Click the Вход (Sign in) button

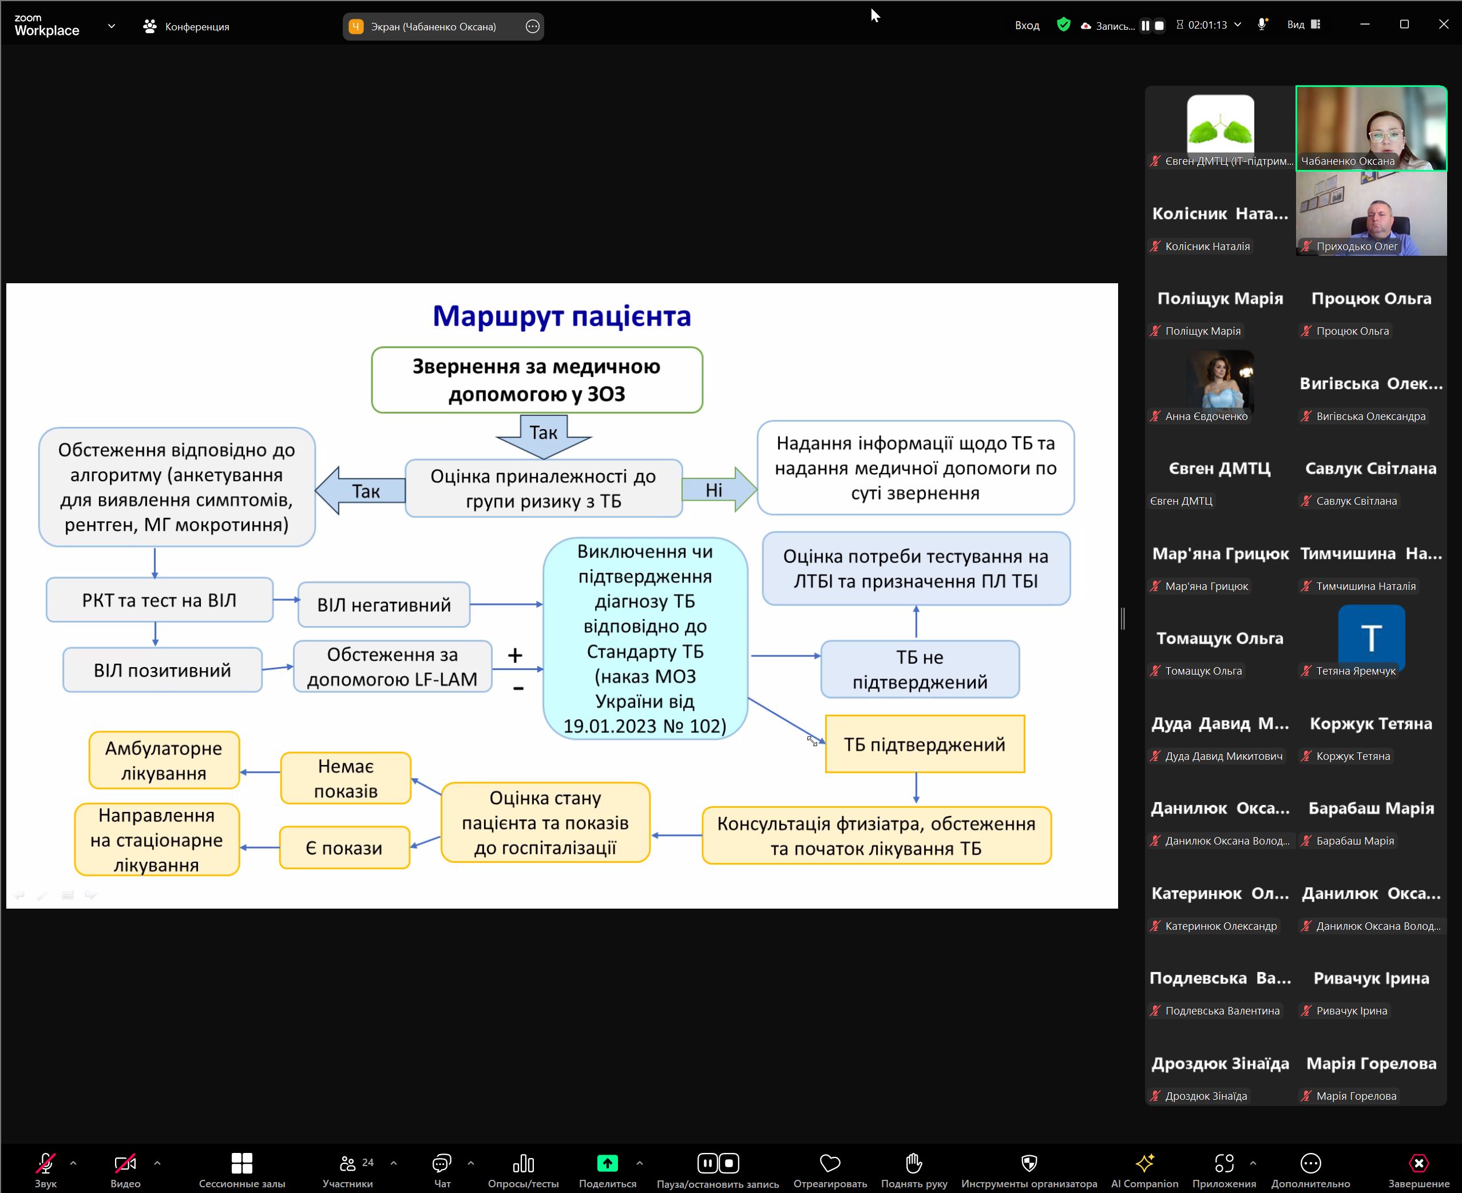[1027, 25]
